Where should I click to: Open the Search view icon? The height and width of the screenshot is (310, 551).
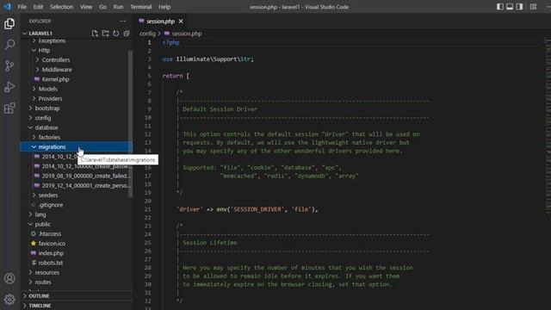[9, 45]
